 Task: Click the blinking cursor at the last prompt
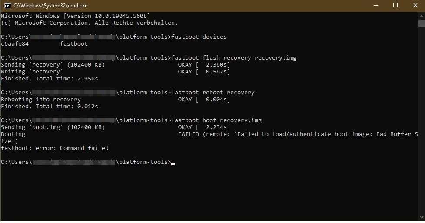pyautogui.click(x=173, y=163)
